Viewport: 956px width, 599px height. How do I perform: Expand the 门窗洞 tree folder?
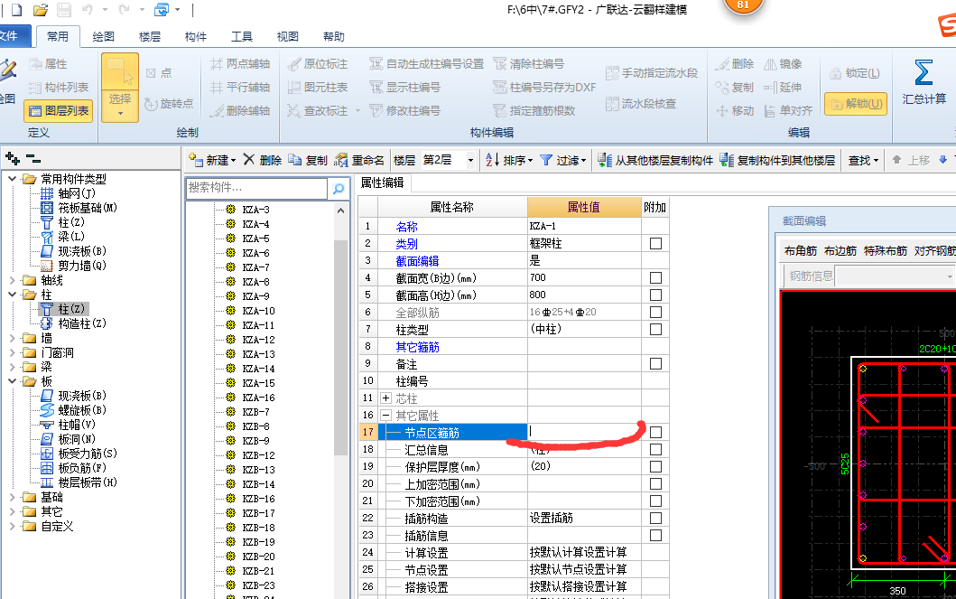point(13,352)
